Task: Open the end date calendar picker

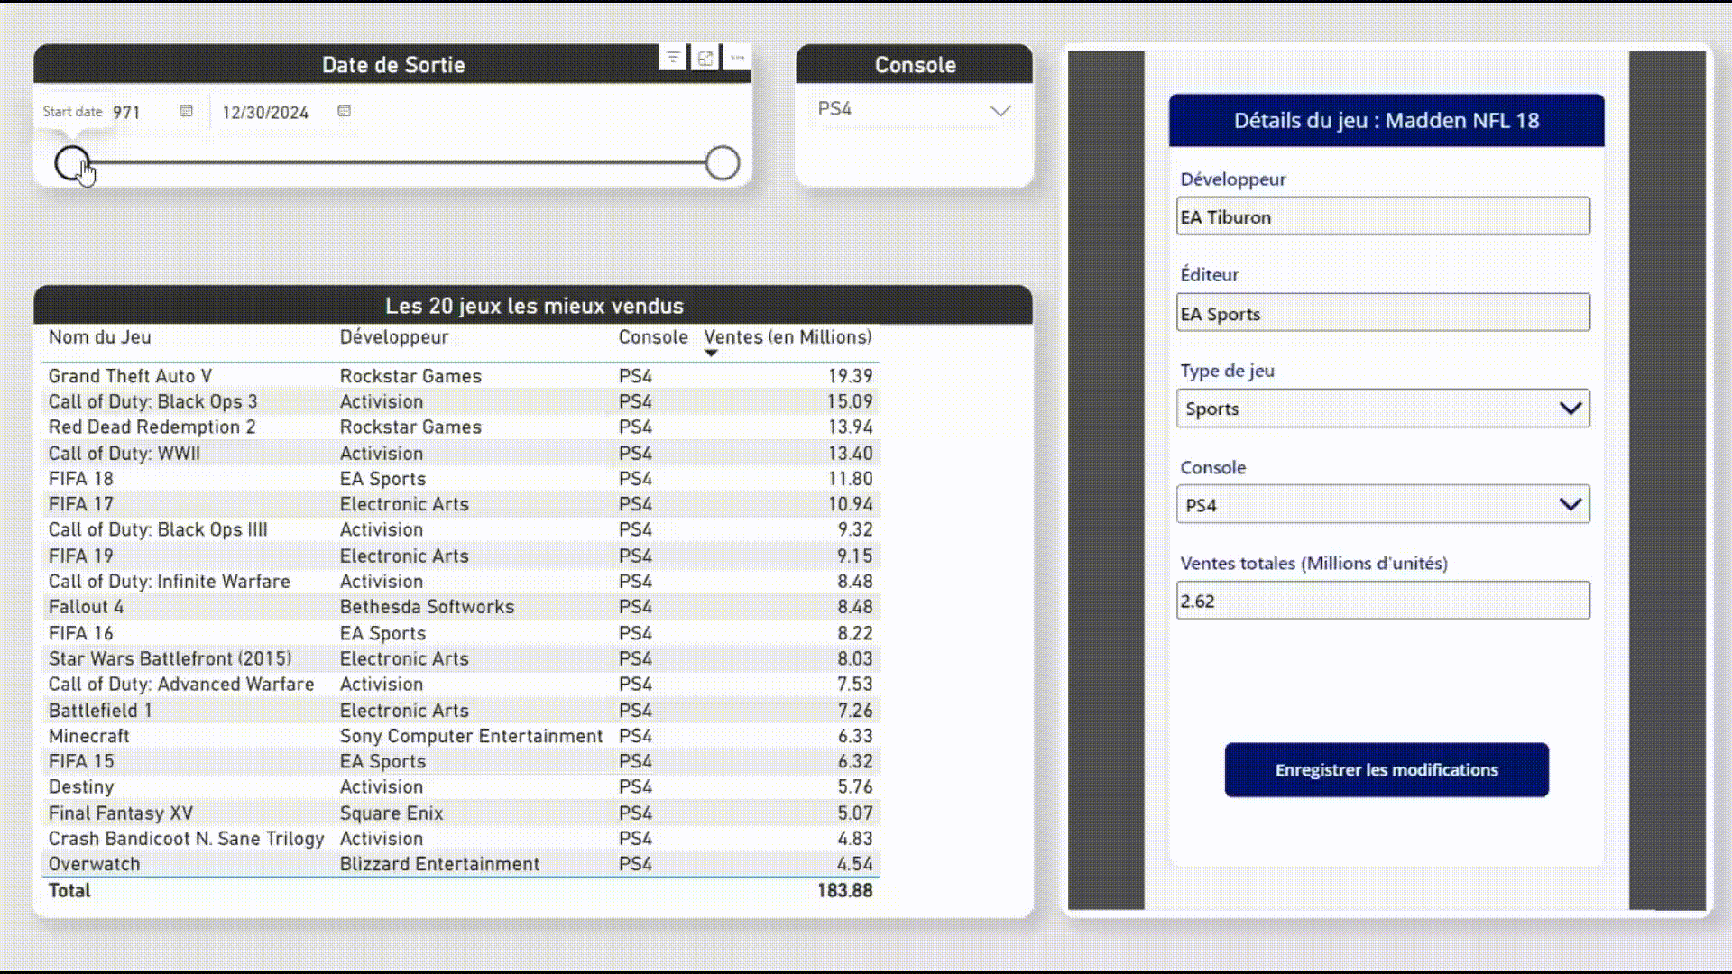Action: point(344,111)
